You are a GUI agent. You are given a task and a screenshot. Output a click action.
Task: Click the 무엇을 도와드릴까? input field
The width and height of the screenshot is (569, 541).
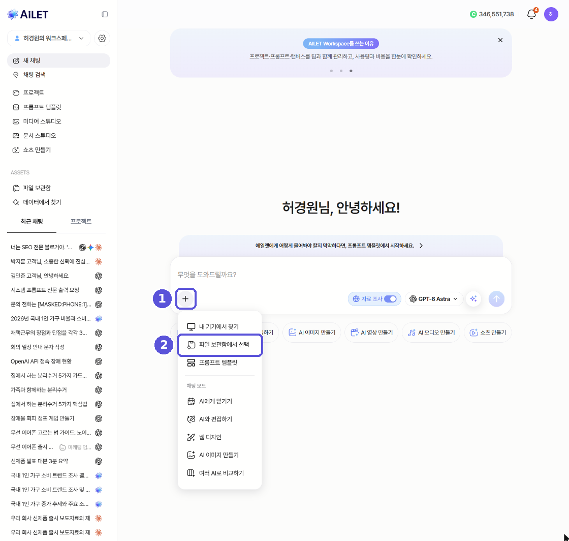coord(340,275)
